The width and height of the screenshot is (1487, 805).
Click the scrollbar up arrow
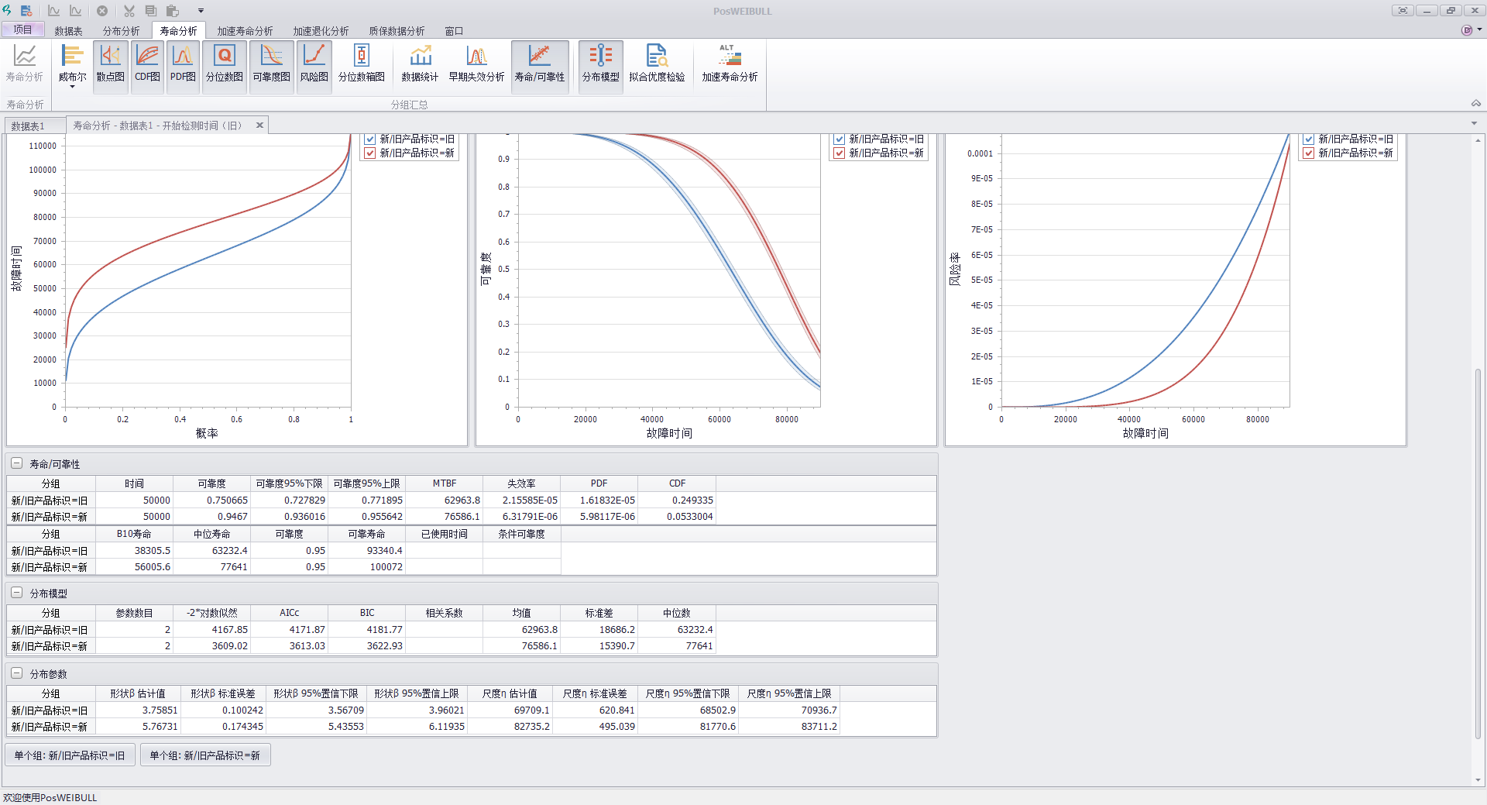(1478, 140)
